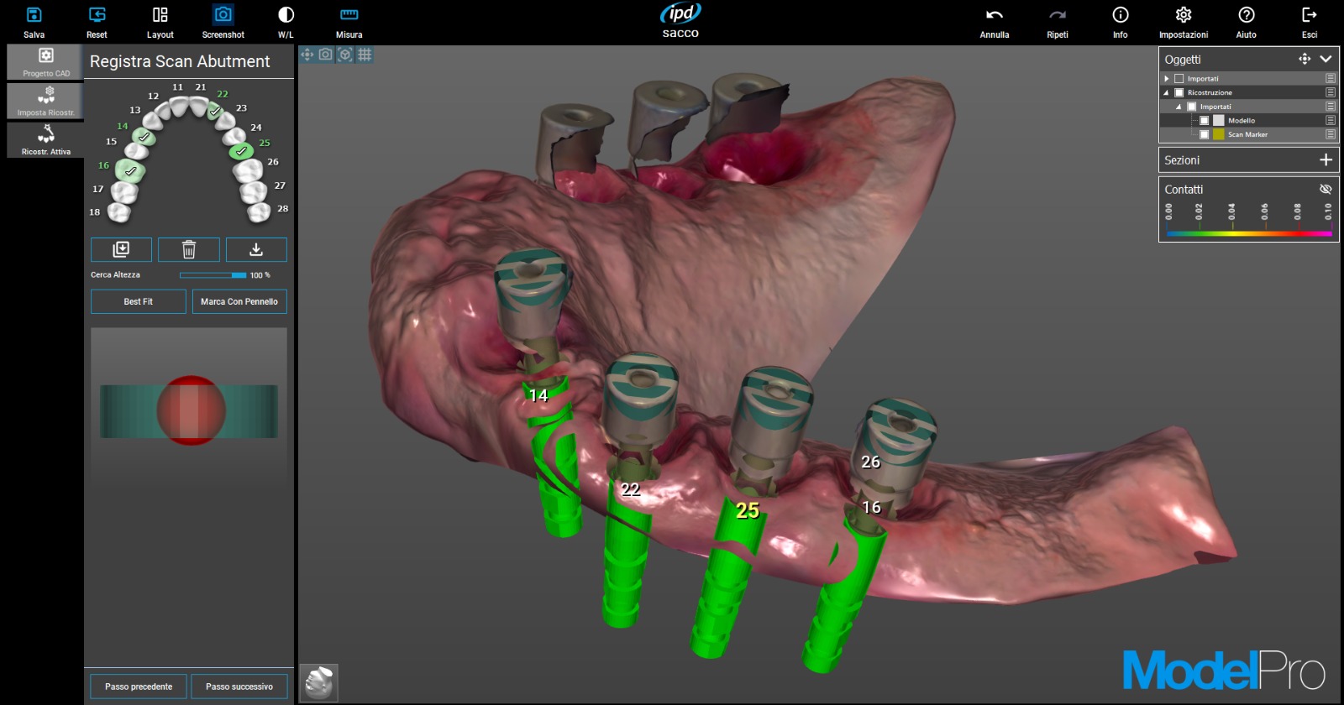Click the Modello gray color swatch
The width and height of the screenshot is (1344, 705).
(x=1219, y=121)
